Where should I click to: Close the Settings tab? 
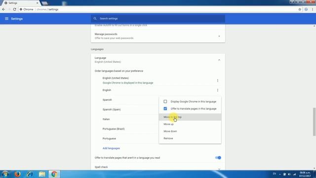(x=38, y=3)
